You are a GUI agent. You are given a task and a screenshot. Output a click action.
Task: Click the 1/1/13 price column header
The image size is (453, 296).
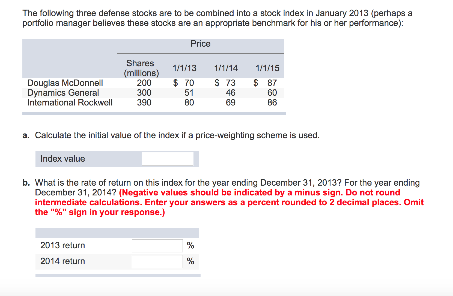[184, 68]
